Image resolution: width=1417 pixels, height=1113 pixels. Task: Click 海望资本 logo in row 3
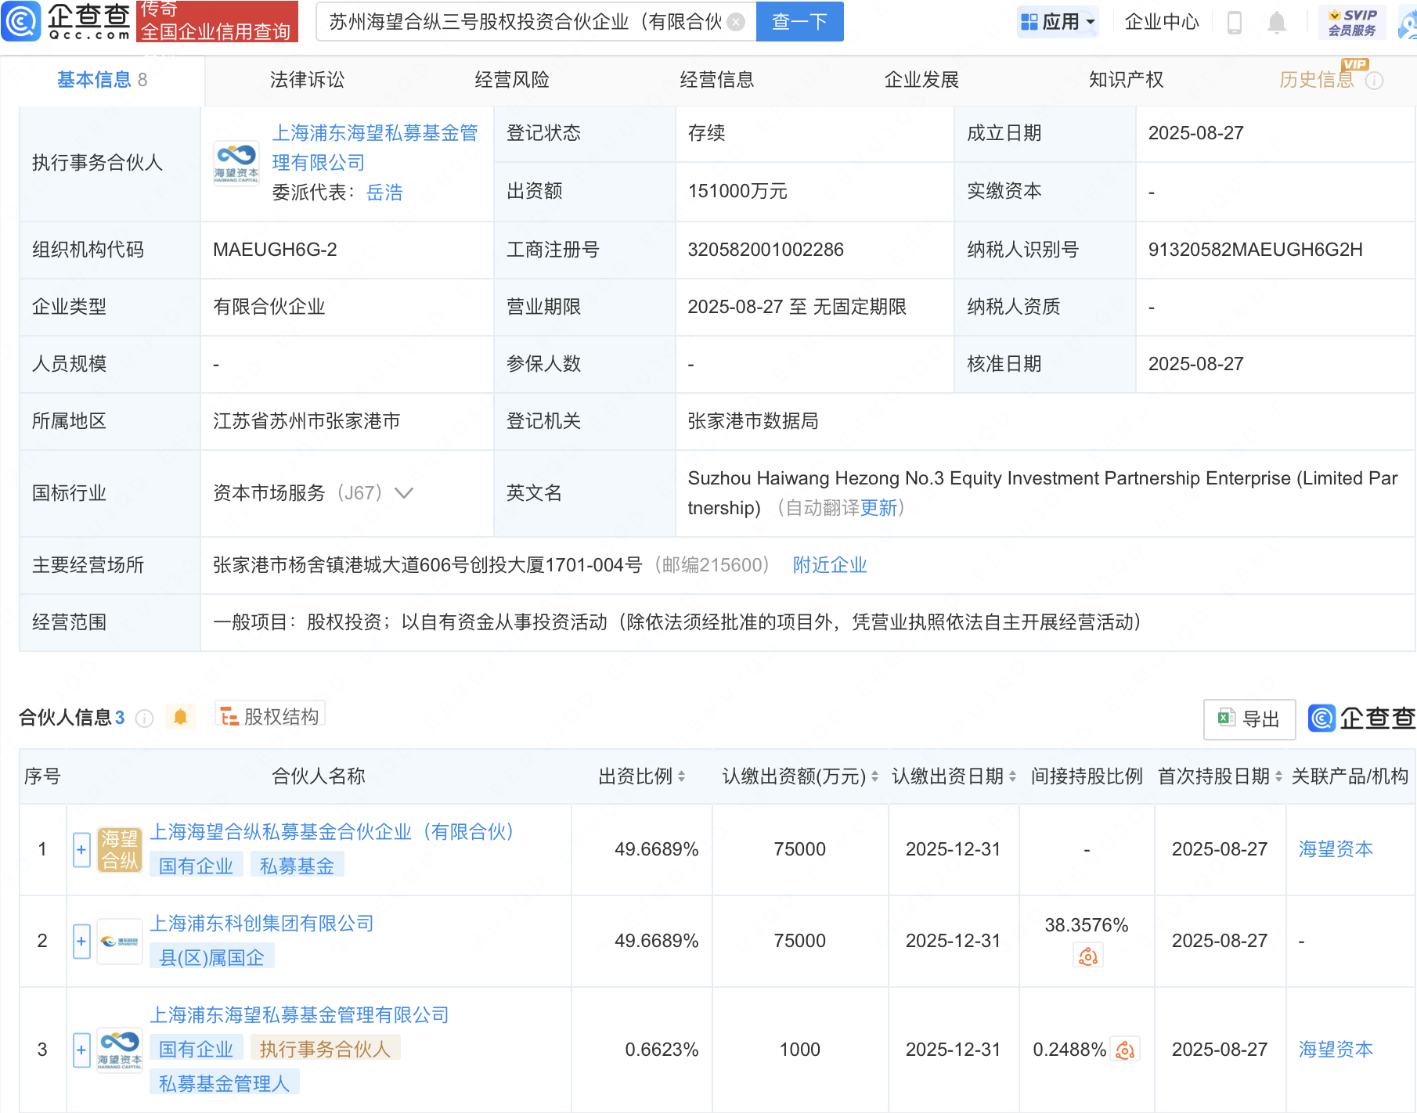click(120, 1050)
